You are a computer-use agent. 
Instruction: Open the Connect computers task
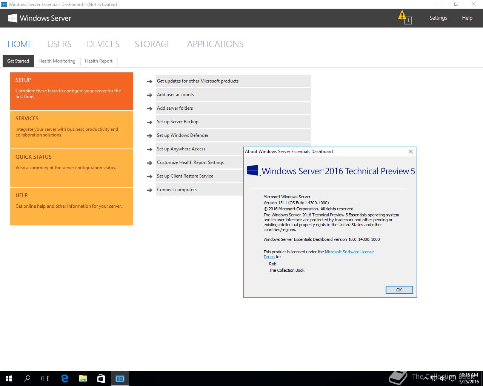[x=199, y=190]
